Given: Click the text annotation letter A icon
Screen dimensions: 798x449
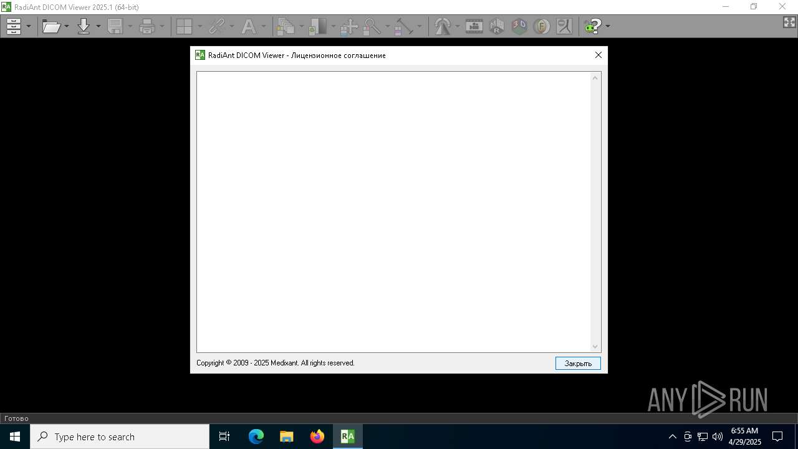Looking at the screenshot, I should pos(248,26).
